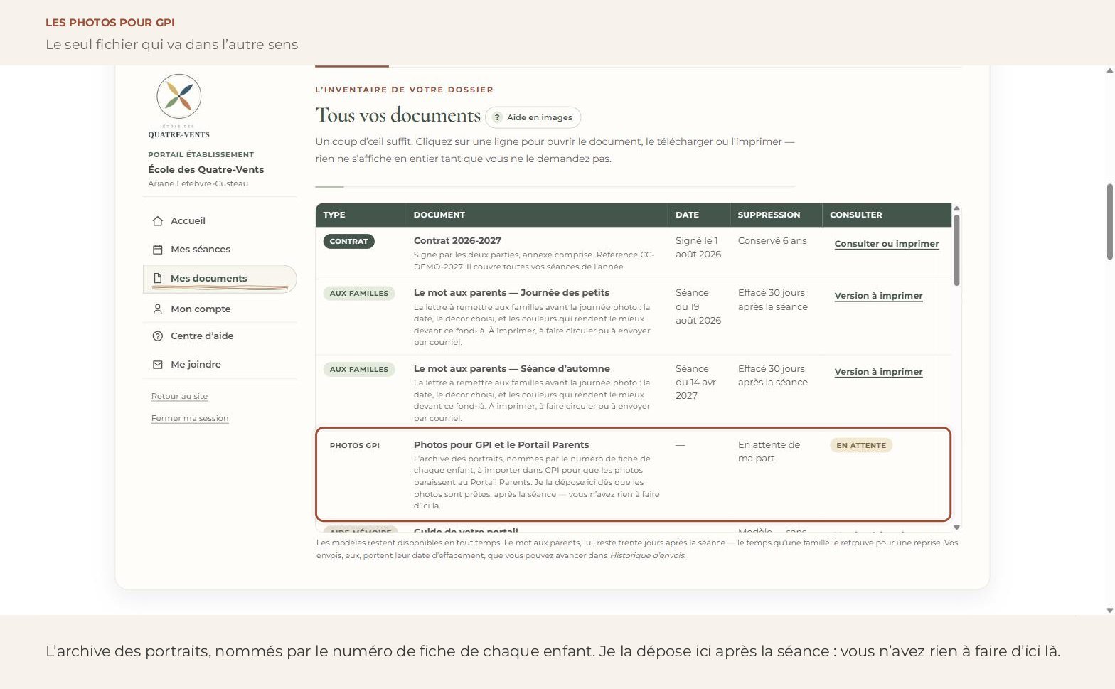Select Mes documents in the sidebar
This screenshot has width=1115, height=689.
tap(220, 279)
